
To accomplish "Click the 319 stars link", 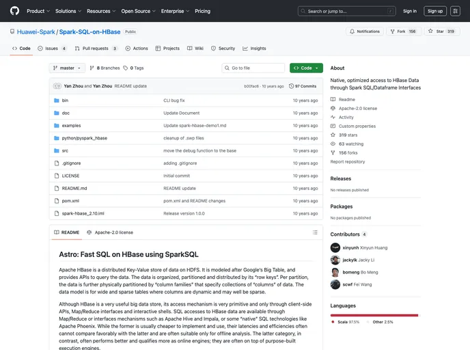I will [348, 135].
